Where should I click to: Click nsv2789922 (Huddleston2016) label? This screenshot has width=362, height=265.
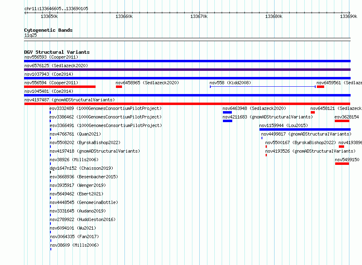83,219
